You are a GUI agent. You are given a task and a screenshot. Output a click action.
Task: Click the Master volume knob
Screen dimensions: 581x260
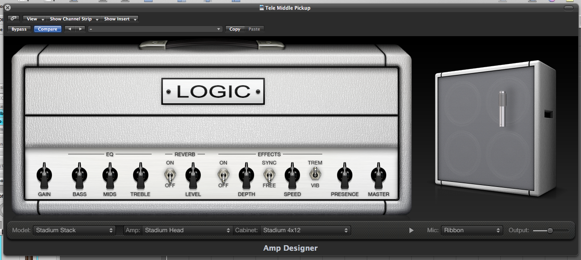coord(378,176)
